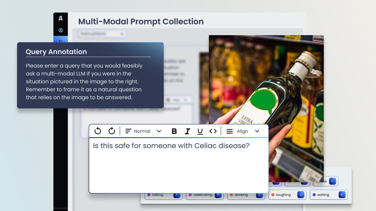Open the user profile icon in the sidebar
This screenshot has width=376, height=211.
[x=61, y=30]
